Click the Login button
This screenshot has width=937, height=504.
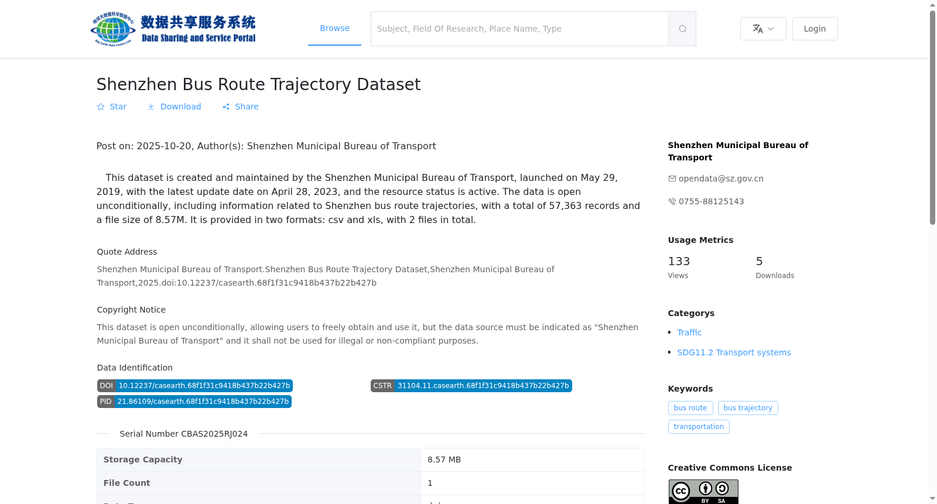tap(815, 29)
